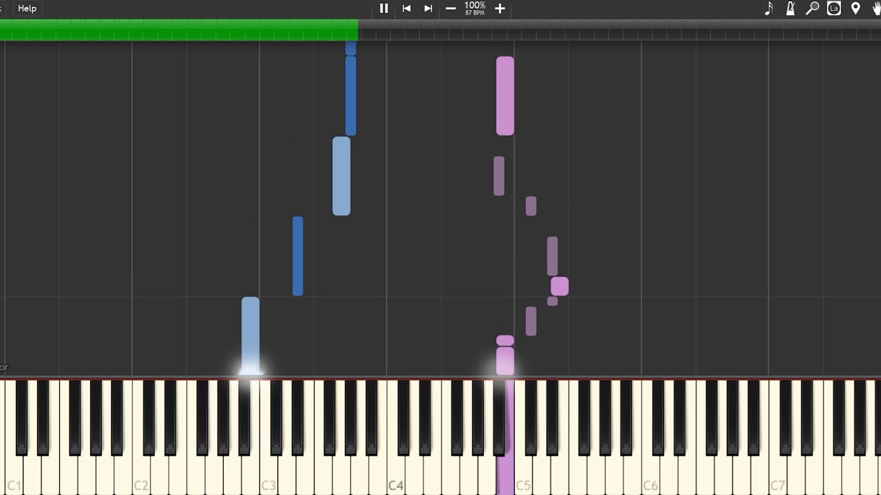Play the white key labeled C4
Screen dimensions: 881x495
pos(396,474)
